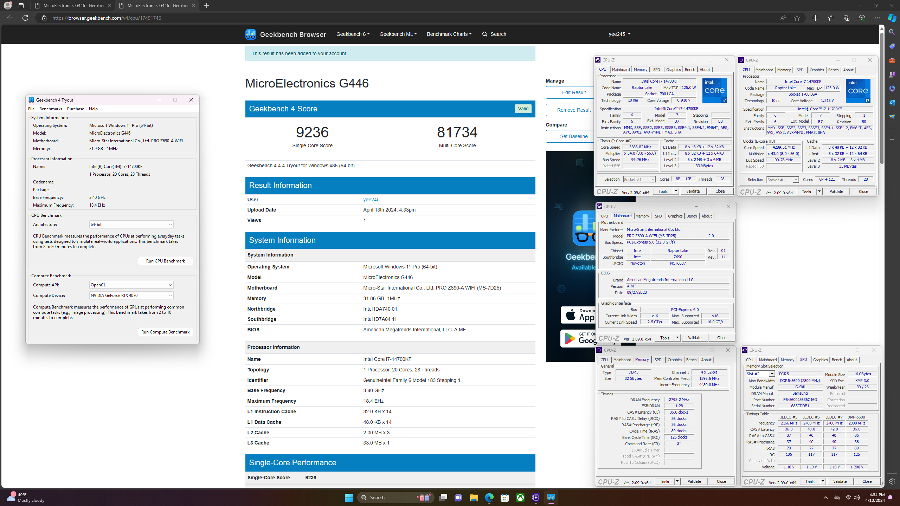Viewport: 900px width, 506px height.
Task: Open Edge sidebar settings gear icon
Action: [892, 481]
